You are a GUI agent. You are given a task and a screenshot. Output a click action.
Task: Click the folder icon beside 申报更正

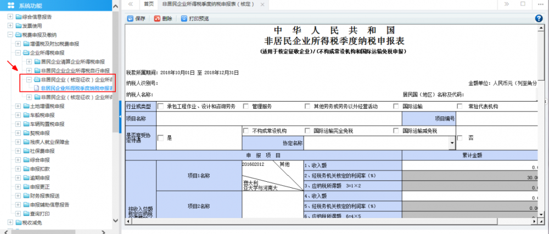pyautogui.click(x=26, y=187)
